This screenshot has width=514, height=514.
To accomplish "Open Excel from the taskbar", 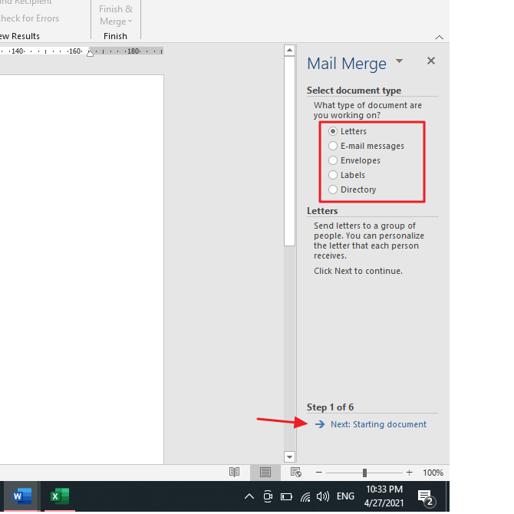I will [x=59, y=496].
